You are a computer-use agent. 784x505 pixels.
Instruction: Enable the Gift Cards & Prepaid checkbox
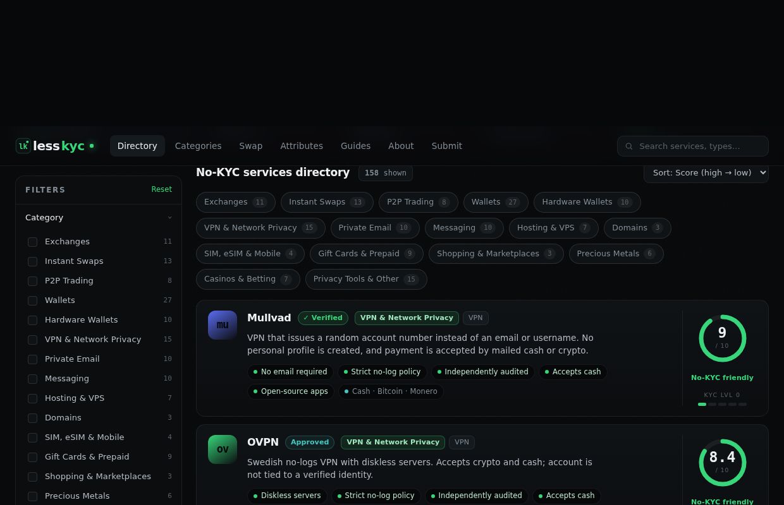[x=32, y=457]
